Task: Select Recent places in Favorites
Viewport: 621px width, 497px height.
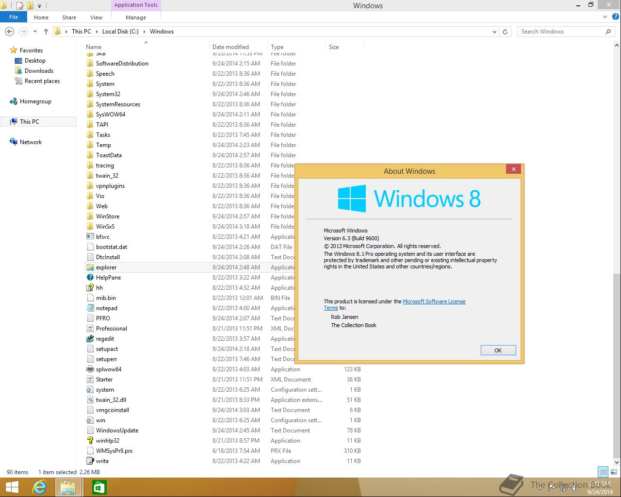Action: (x=42, y=81)
